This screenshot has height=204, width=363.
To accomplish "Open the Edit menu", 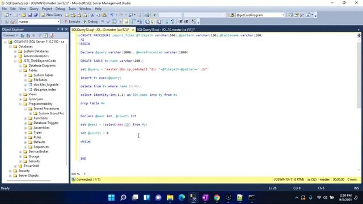I will pyautogui.click(x=13, y=8).
